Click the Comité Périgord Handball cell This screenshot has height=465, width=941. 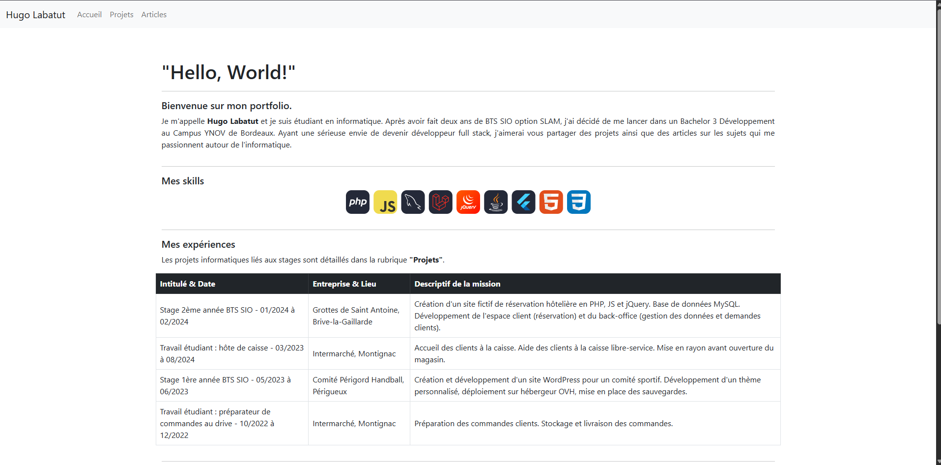358,385
